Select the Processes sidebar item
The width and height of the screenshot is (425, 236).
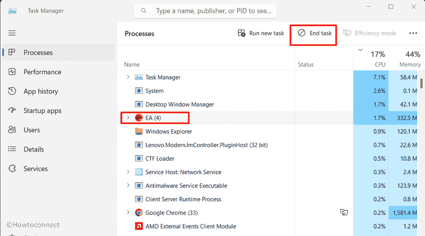(x=58, y=52)
